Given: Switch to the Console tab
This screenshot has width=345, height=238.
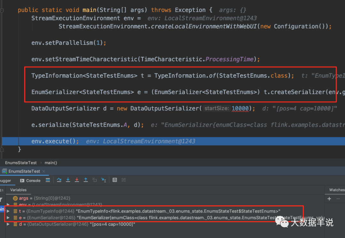Looking at the screenshot, I should coord(30,180).
